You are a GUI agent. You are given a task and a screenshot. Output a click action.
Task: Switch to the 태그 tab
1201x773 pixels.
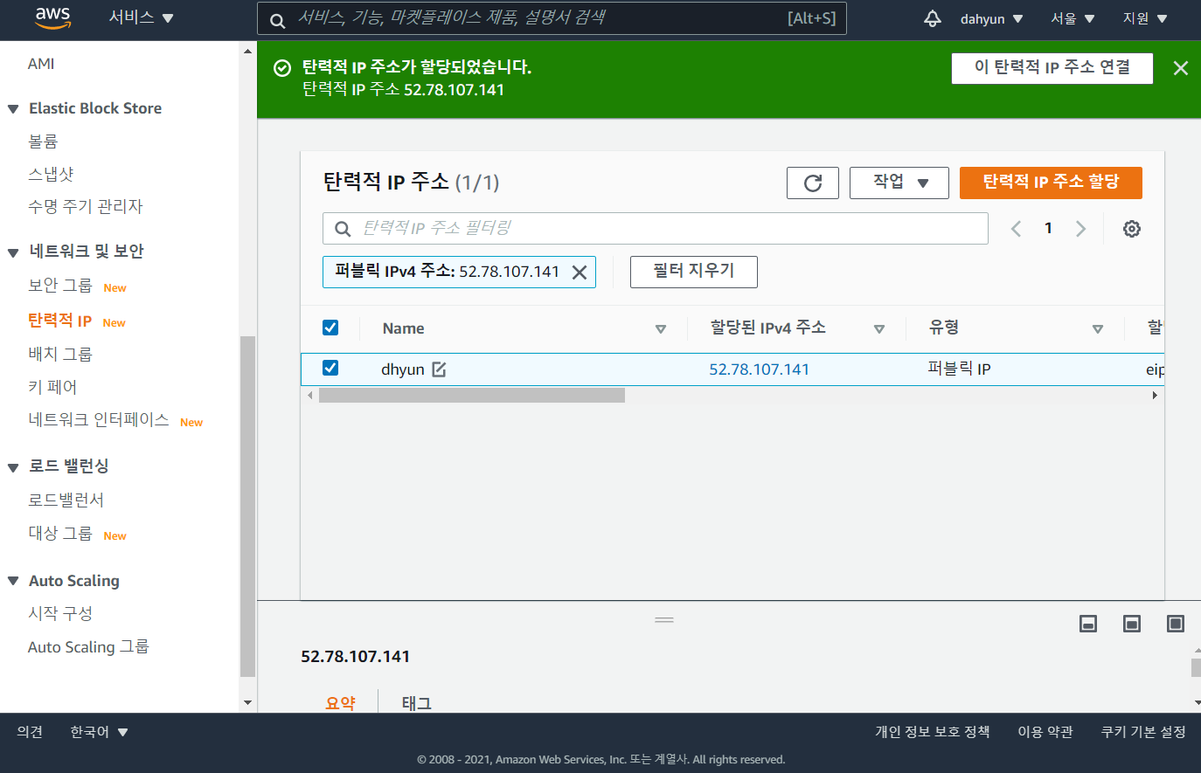(417, 703)
